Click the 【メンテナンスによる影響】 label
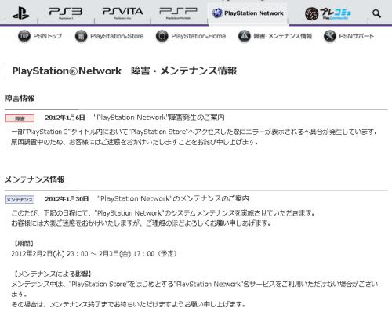 tap(53, 274)
